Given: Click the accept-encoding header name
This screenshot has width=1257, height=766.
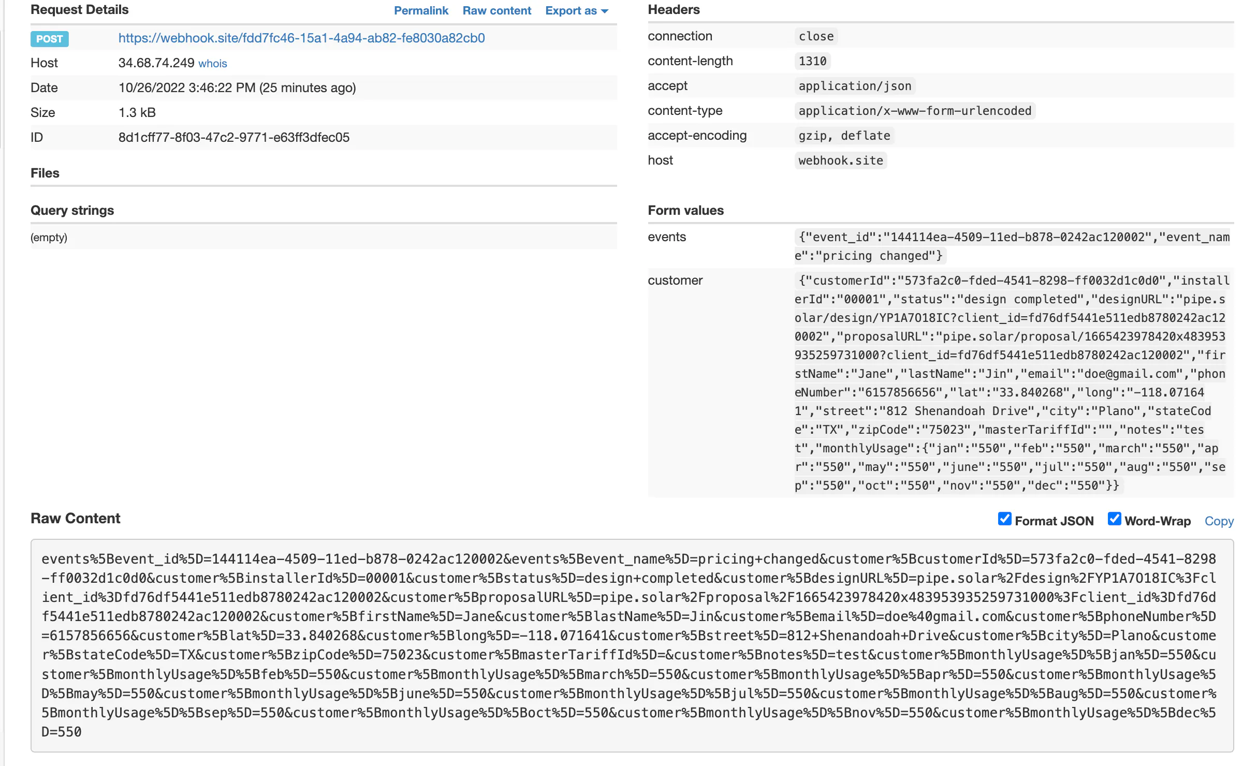Looking at the screenshot, I should pyautogui.click(x=697, y=135).
